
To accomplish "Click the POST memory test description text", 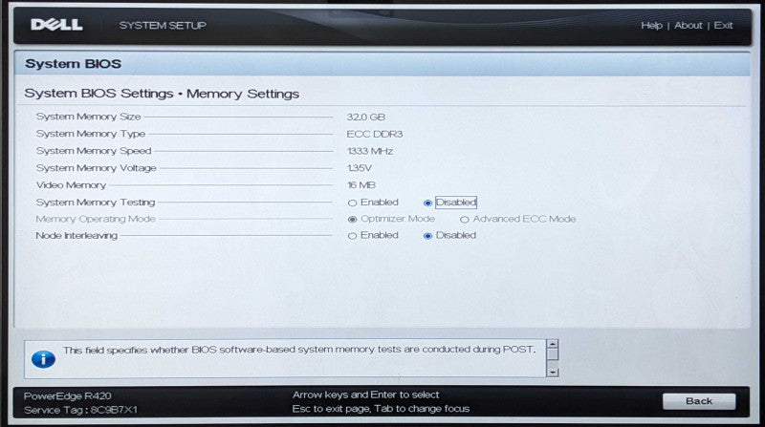I will (x=299, y=350).
